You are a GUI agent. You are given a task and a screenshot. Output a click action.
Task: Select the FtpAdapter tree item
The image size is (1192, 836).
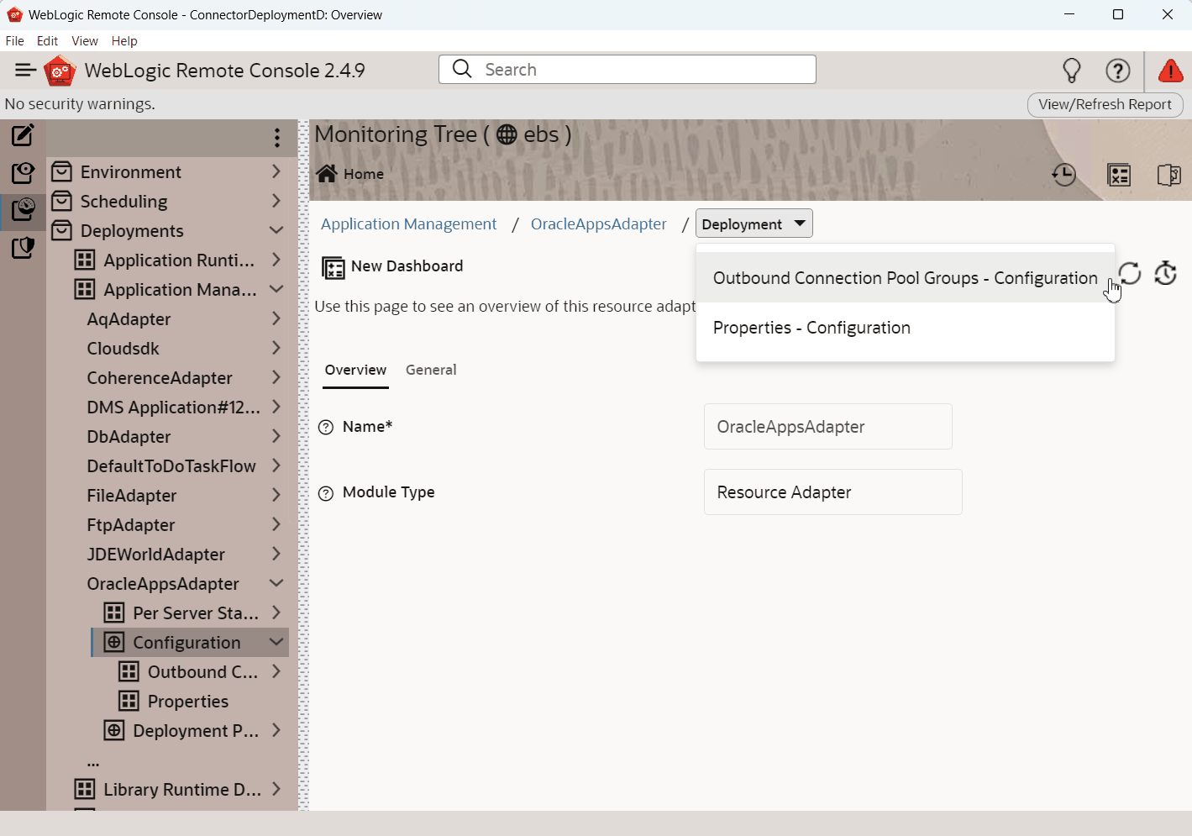[131, 524]
